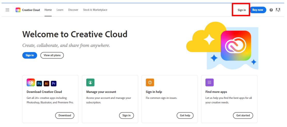Select the Home tab
Viewport: 287px width, 127px height.
coord(48,10)
